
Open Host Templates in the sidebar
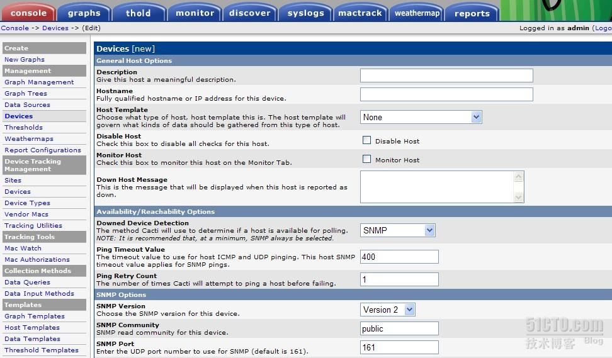pos(32,327)
